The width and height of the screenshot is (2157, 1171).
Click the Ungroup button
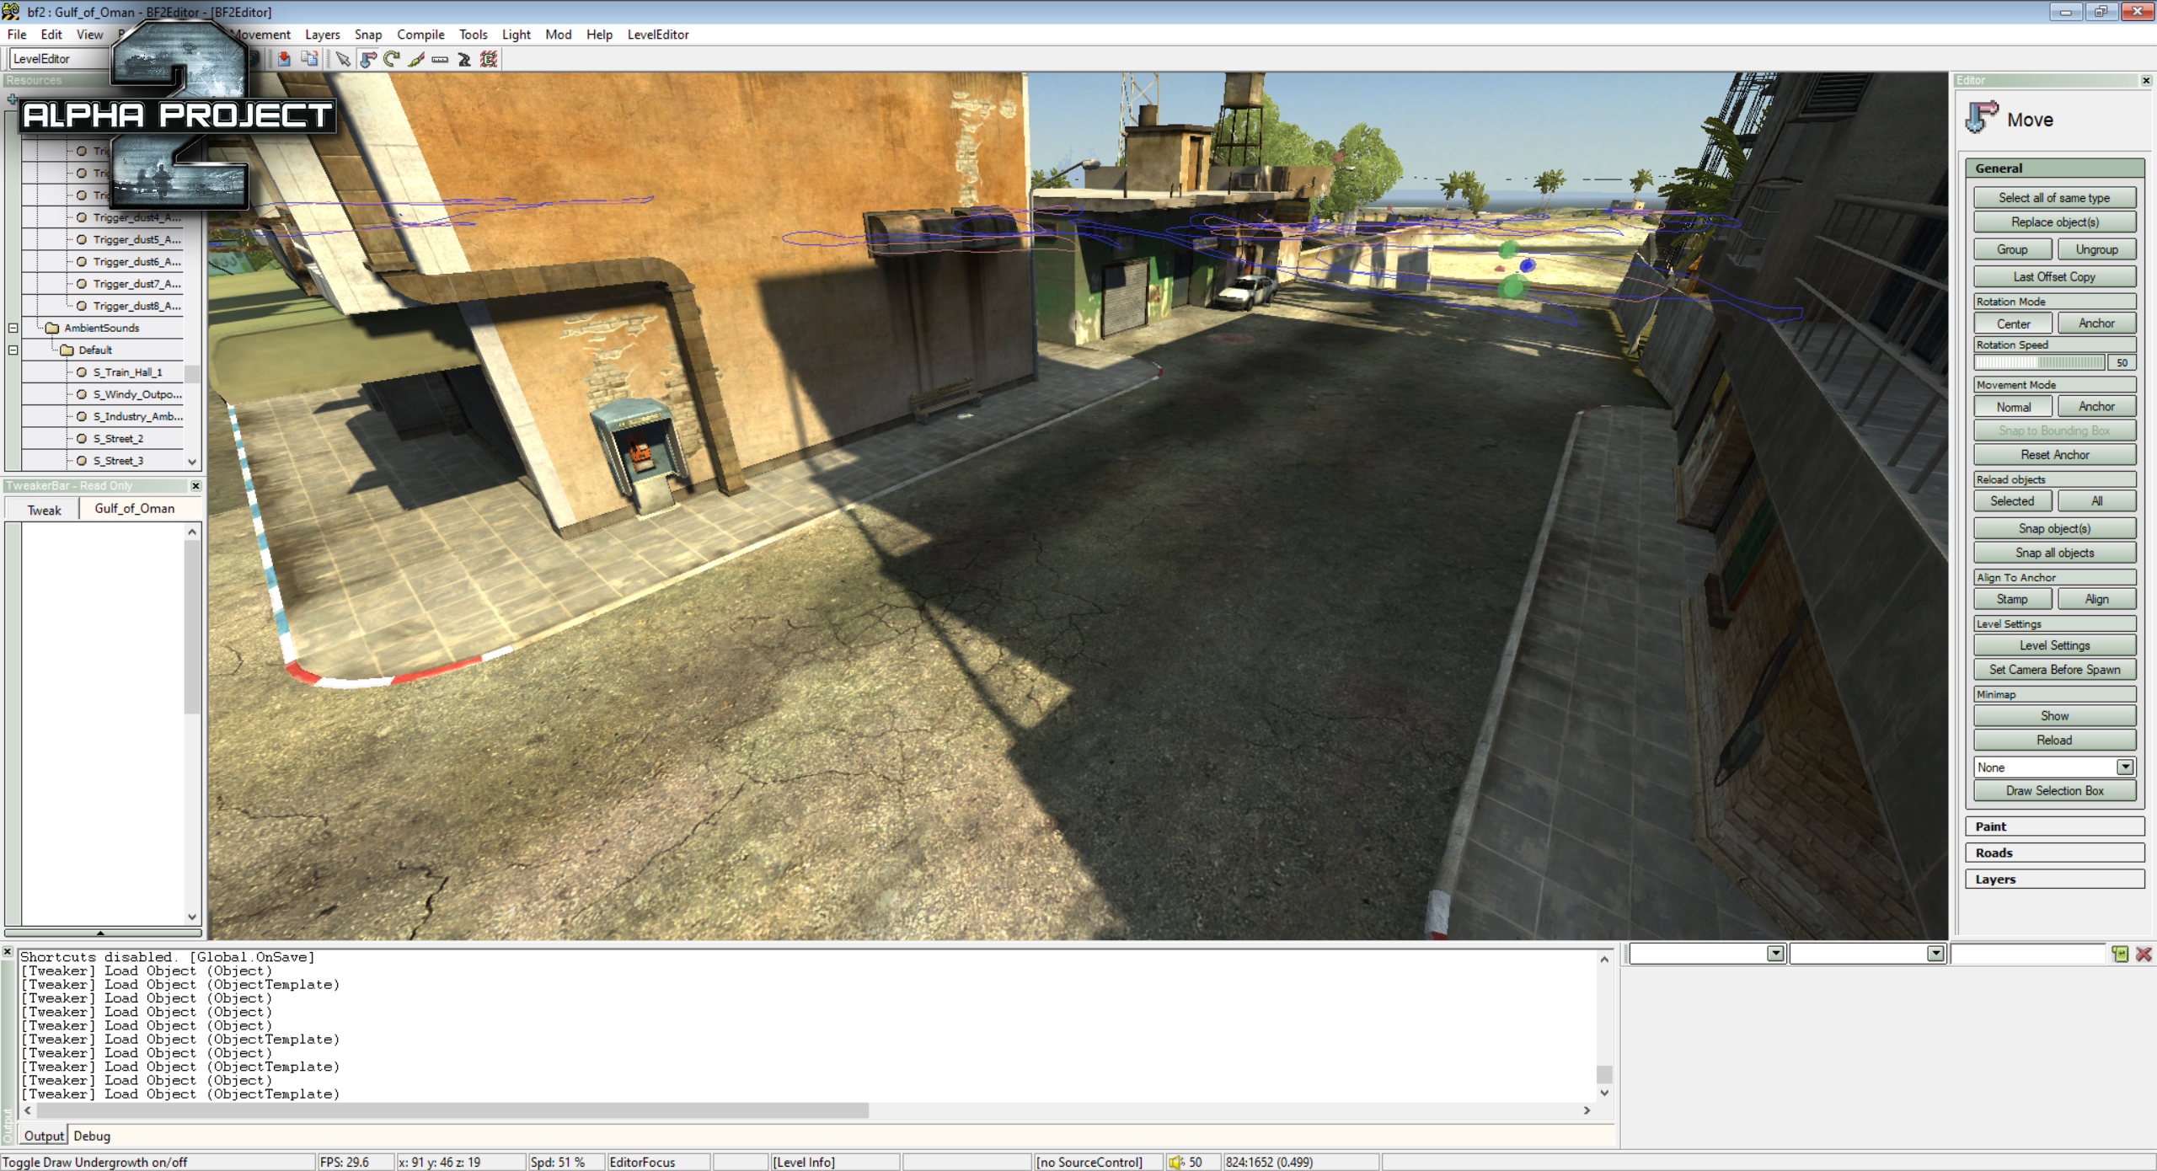click(x=2095, y=249)
